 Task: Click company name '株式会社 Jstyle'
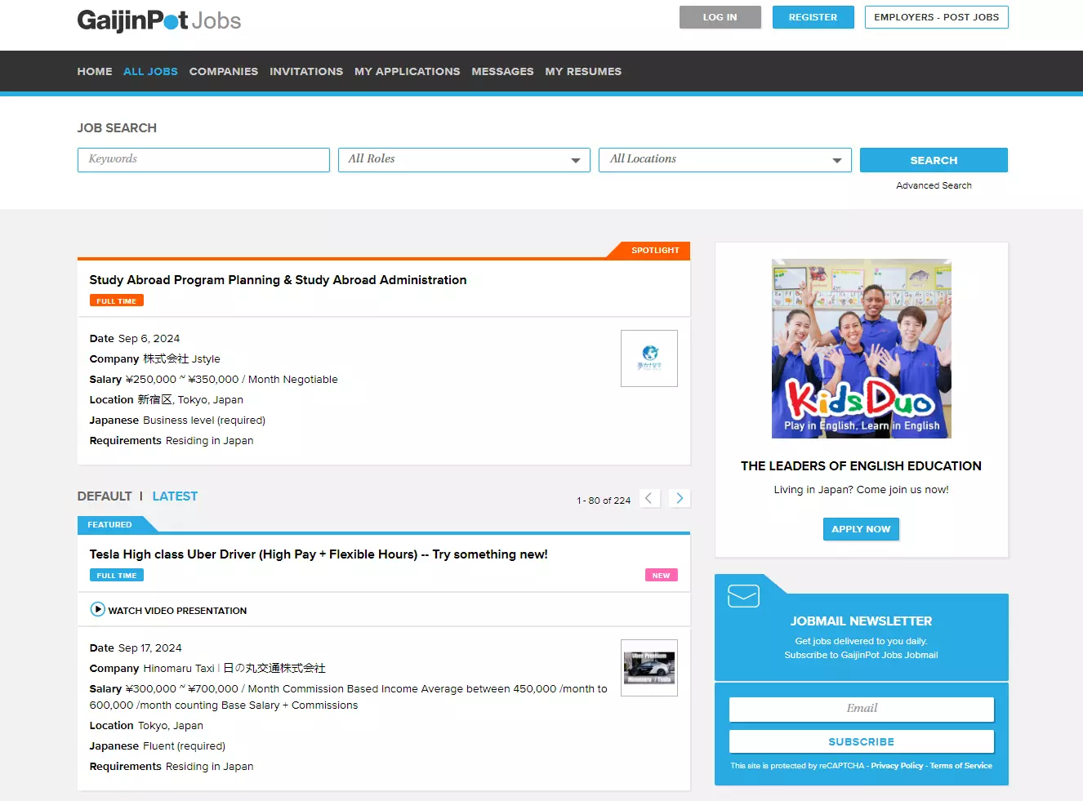coord(181,359)
